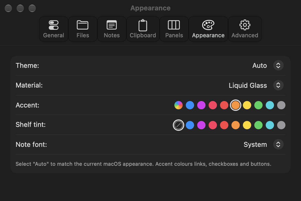
Task: Select the teal Shelf tint swatch
Action: (270, 125)
